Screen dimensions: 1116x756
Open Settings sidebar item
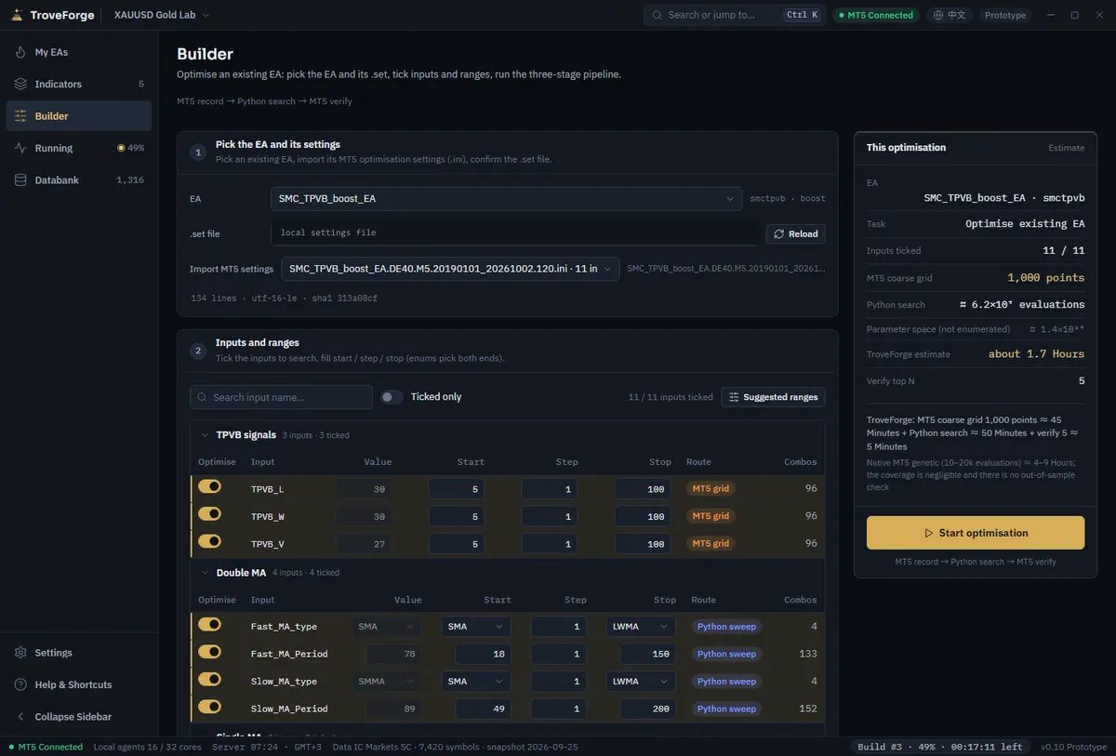coord(79,653)
